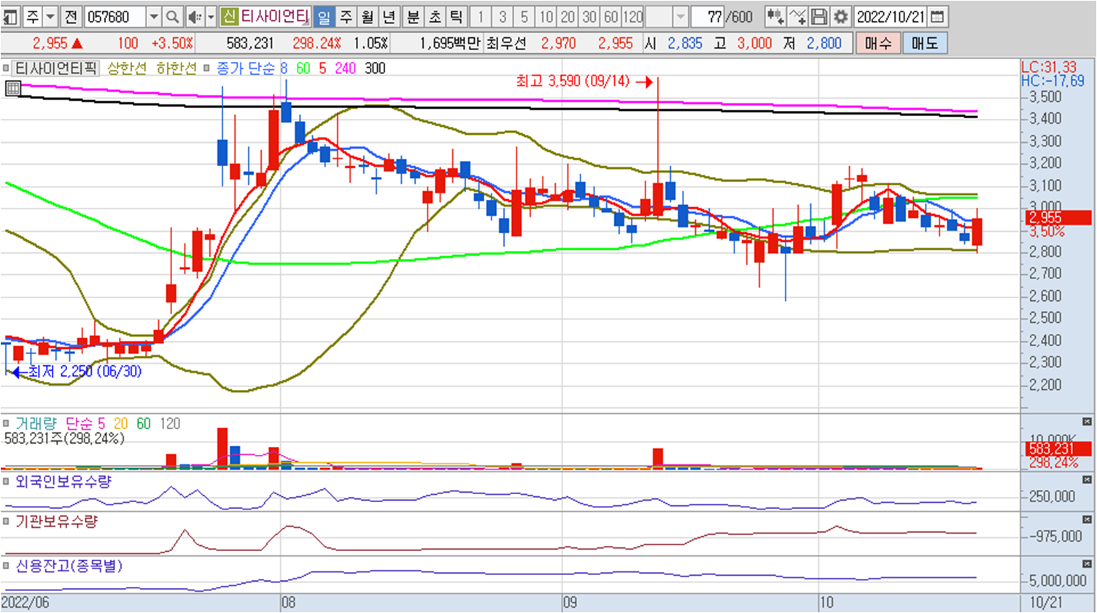Click the speaker sound icon
The width and height of the screenshot is (1097, 613).
tap(194, 16)
